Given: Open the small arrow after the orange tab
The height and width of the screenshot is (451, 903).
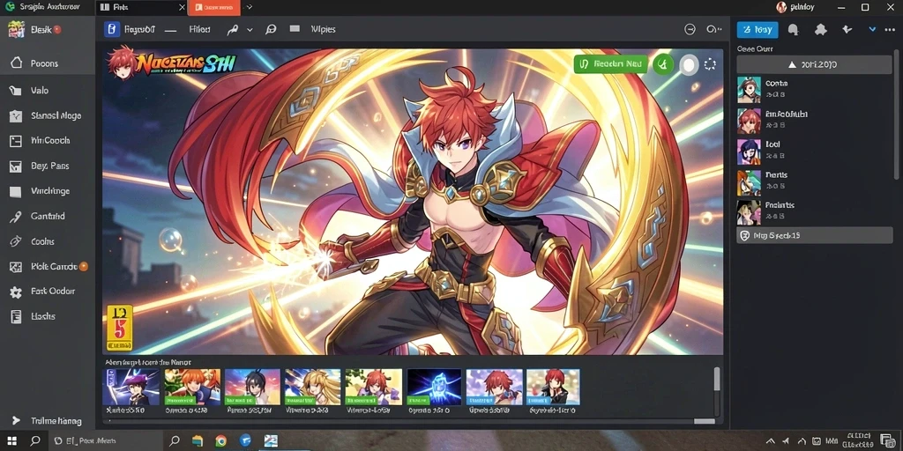Looking at the screenshot, I should click(x=249, y=7).
